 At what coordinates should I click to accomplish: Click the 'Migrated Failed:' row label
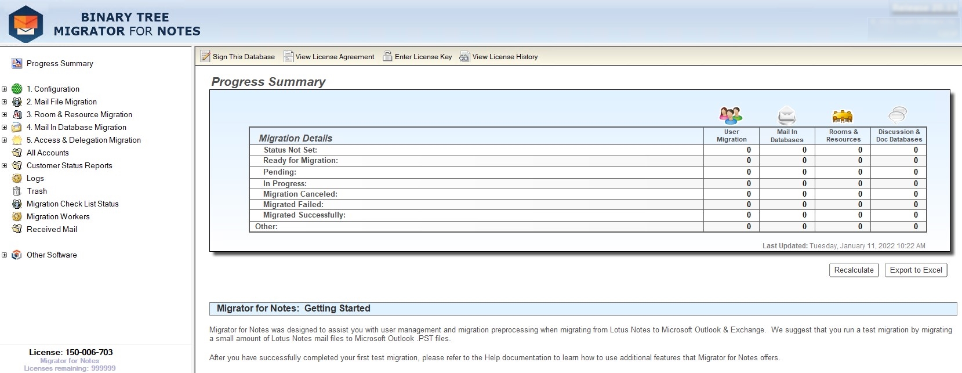pos(293,204)
